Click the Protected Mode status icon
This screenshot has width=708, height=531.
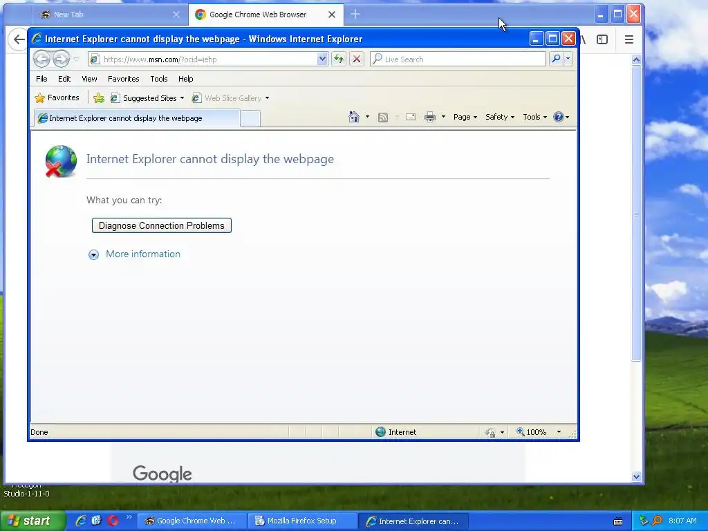490,433
